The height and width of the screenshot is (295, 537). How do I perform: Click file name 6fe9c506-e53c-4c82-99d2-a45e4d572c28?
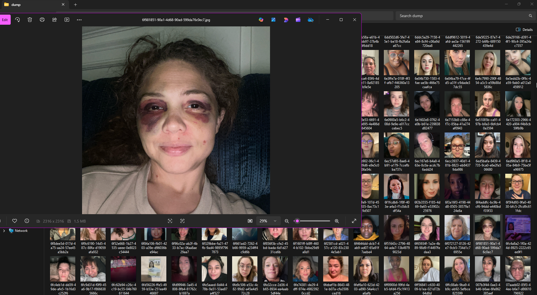pos(245,289)
